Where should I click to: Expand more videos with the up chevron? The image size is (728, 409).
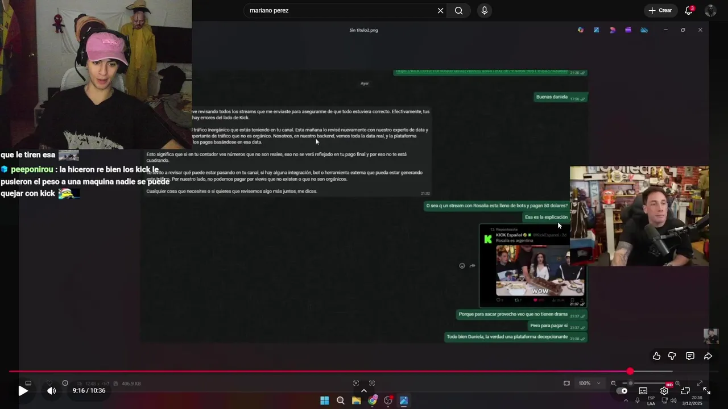pyautogui.click(x=364, y=391)
